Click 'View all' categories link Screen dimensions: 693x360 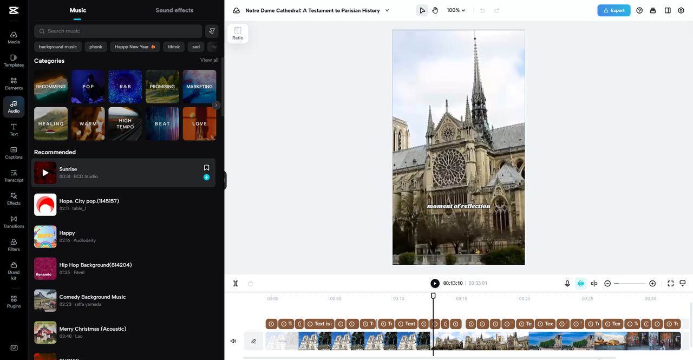coord(210,60)
